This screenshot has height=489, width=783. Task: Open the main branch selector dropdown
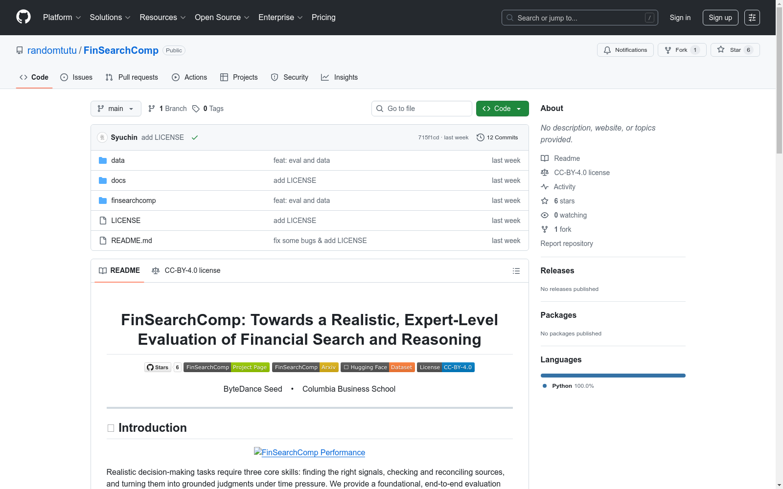pos(116,109)
